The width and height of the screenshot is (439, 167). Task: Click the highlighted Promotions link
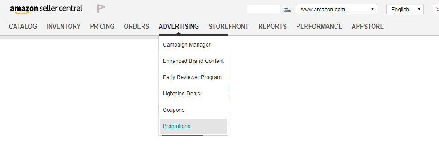point(176,126)
